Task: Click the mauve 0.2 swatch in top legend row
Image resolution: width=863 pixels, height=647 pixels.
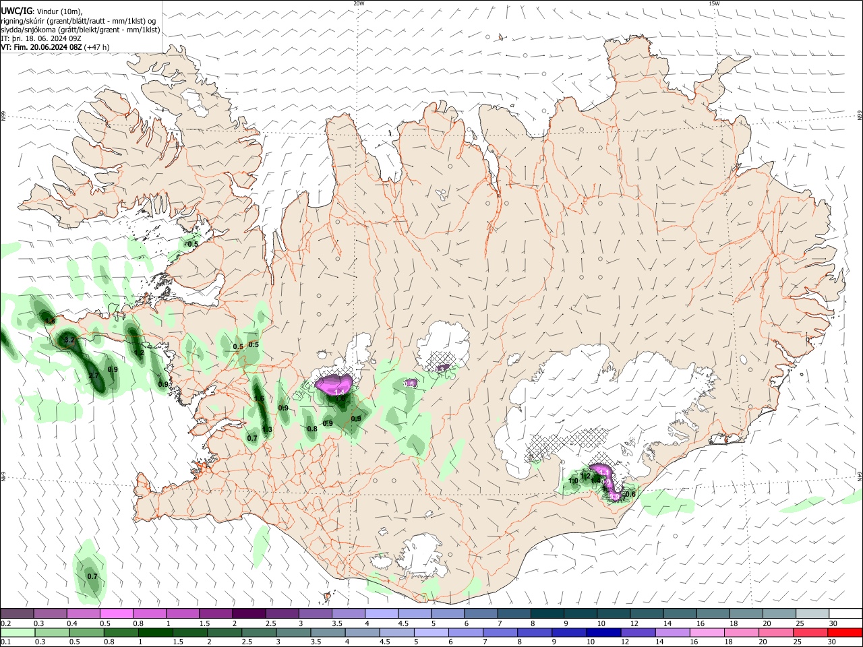Action: (x=18, y=613)
